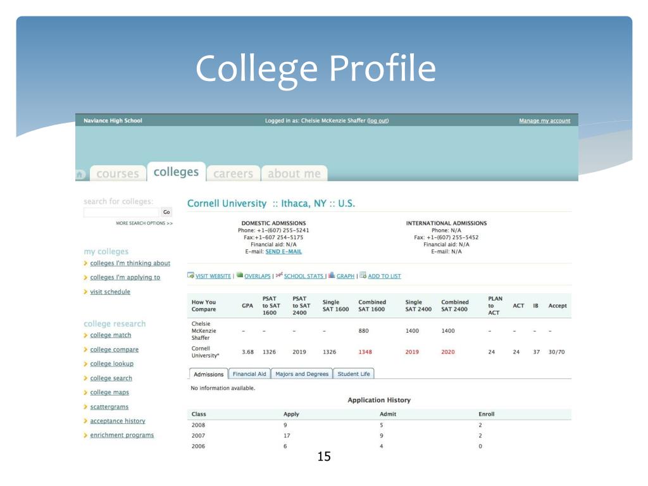Click arrow bullet beside visit schedule
Image resolution: width=648 pixels, height=486 pixels.
(85, 292)
